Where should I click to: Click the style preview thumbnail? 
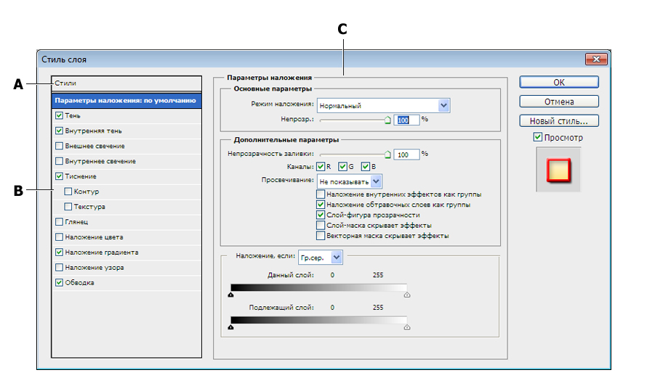click(558, 170)
